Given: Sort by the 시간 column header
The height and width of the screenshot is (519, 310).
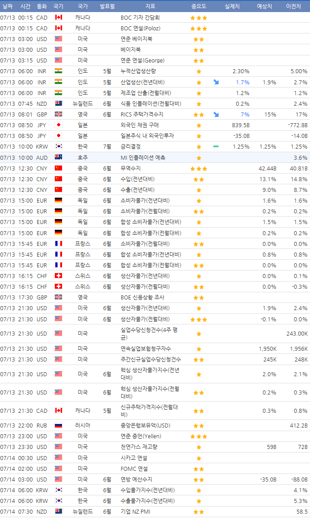Looking at the screenshot, I should pos(25,6).
